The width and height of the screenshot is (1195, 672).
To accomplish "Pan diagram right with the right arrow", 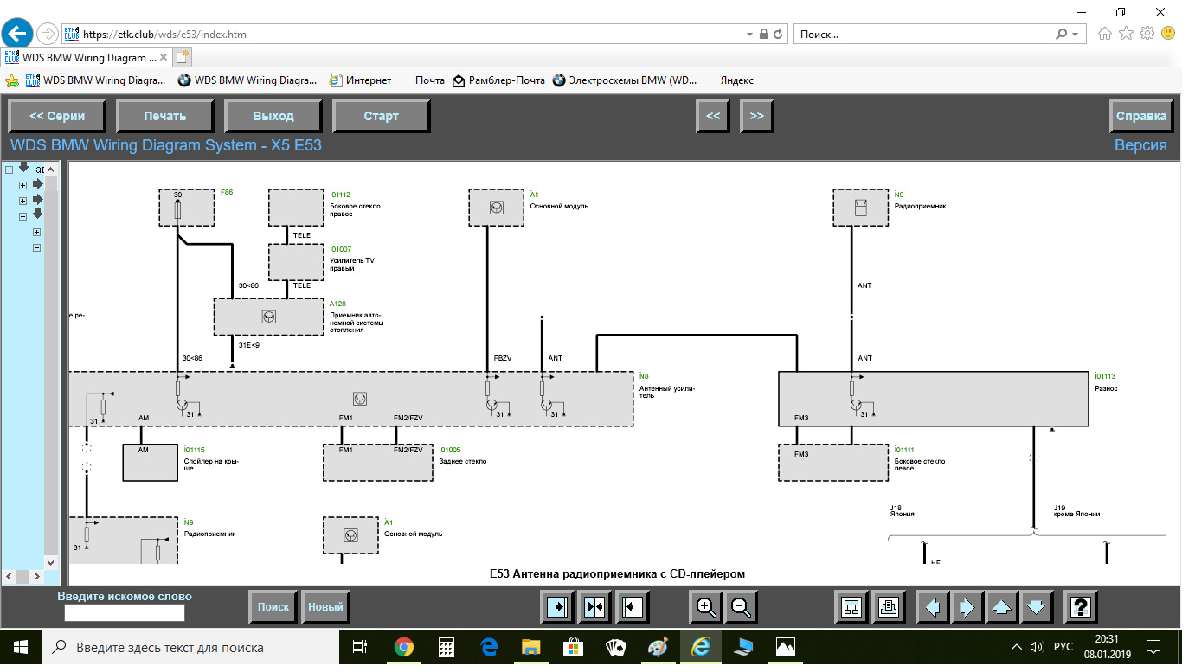I will 967,607.
